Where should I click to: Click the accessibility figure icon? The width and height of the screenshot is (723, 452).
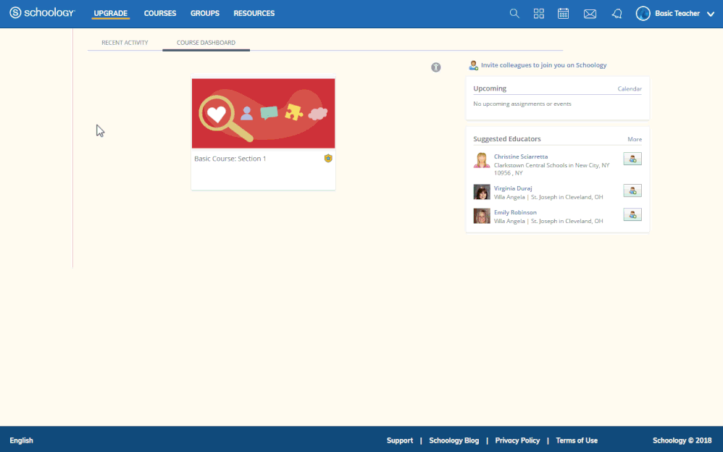point(435,67)
